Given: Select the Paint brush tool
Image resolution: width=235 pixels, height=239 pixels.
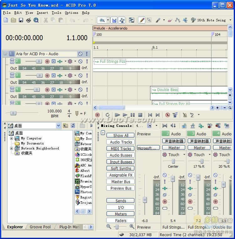Looking at the screenshot, I should tap(158, 20).
